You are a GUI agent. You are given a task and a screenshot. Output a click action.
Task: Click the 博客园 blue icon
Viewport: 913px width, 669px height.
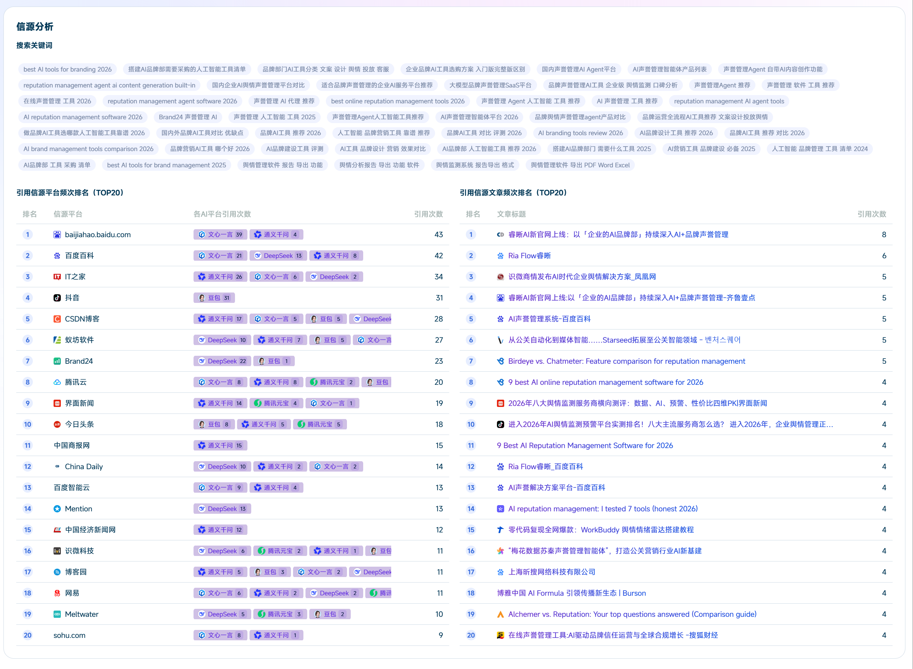pyautogui.click(x=57, y=572)
